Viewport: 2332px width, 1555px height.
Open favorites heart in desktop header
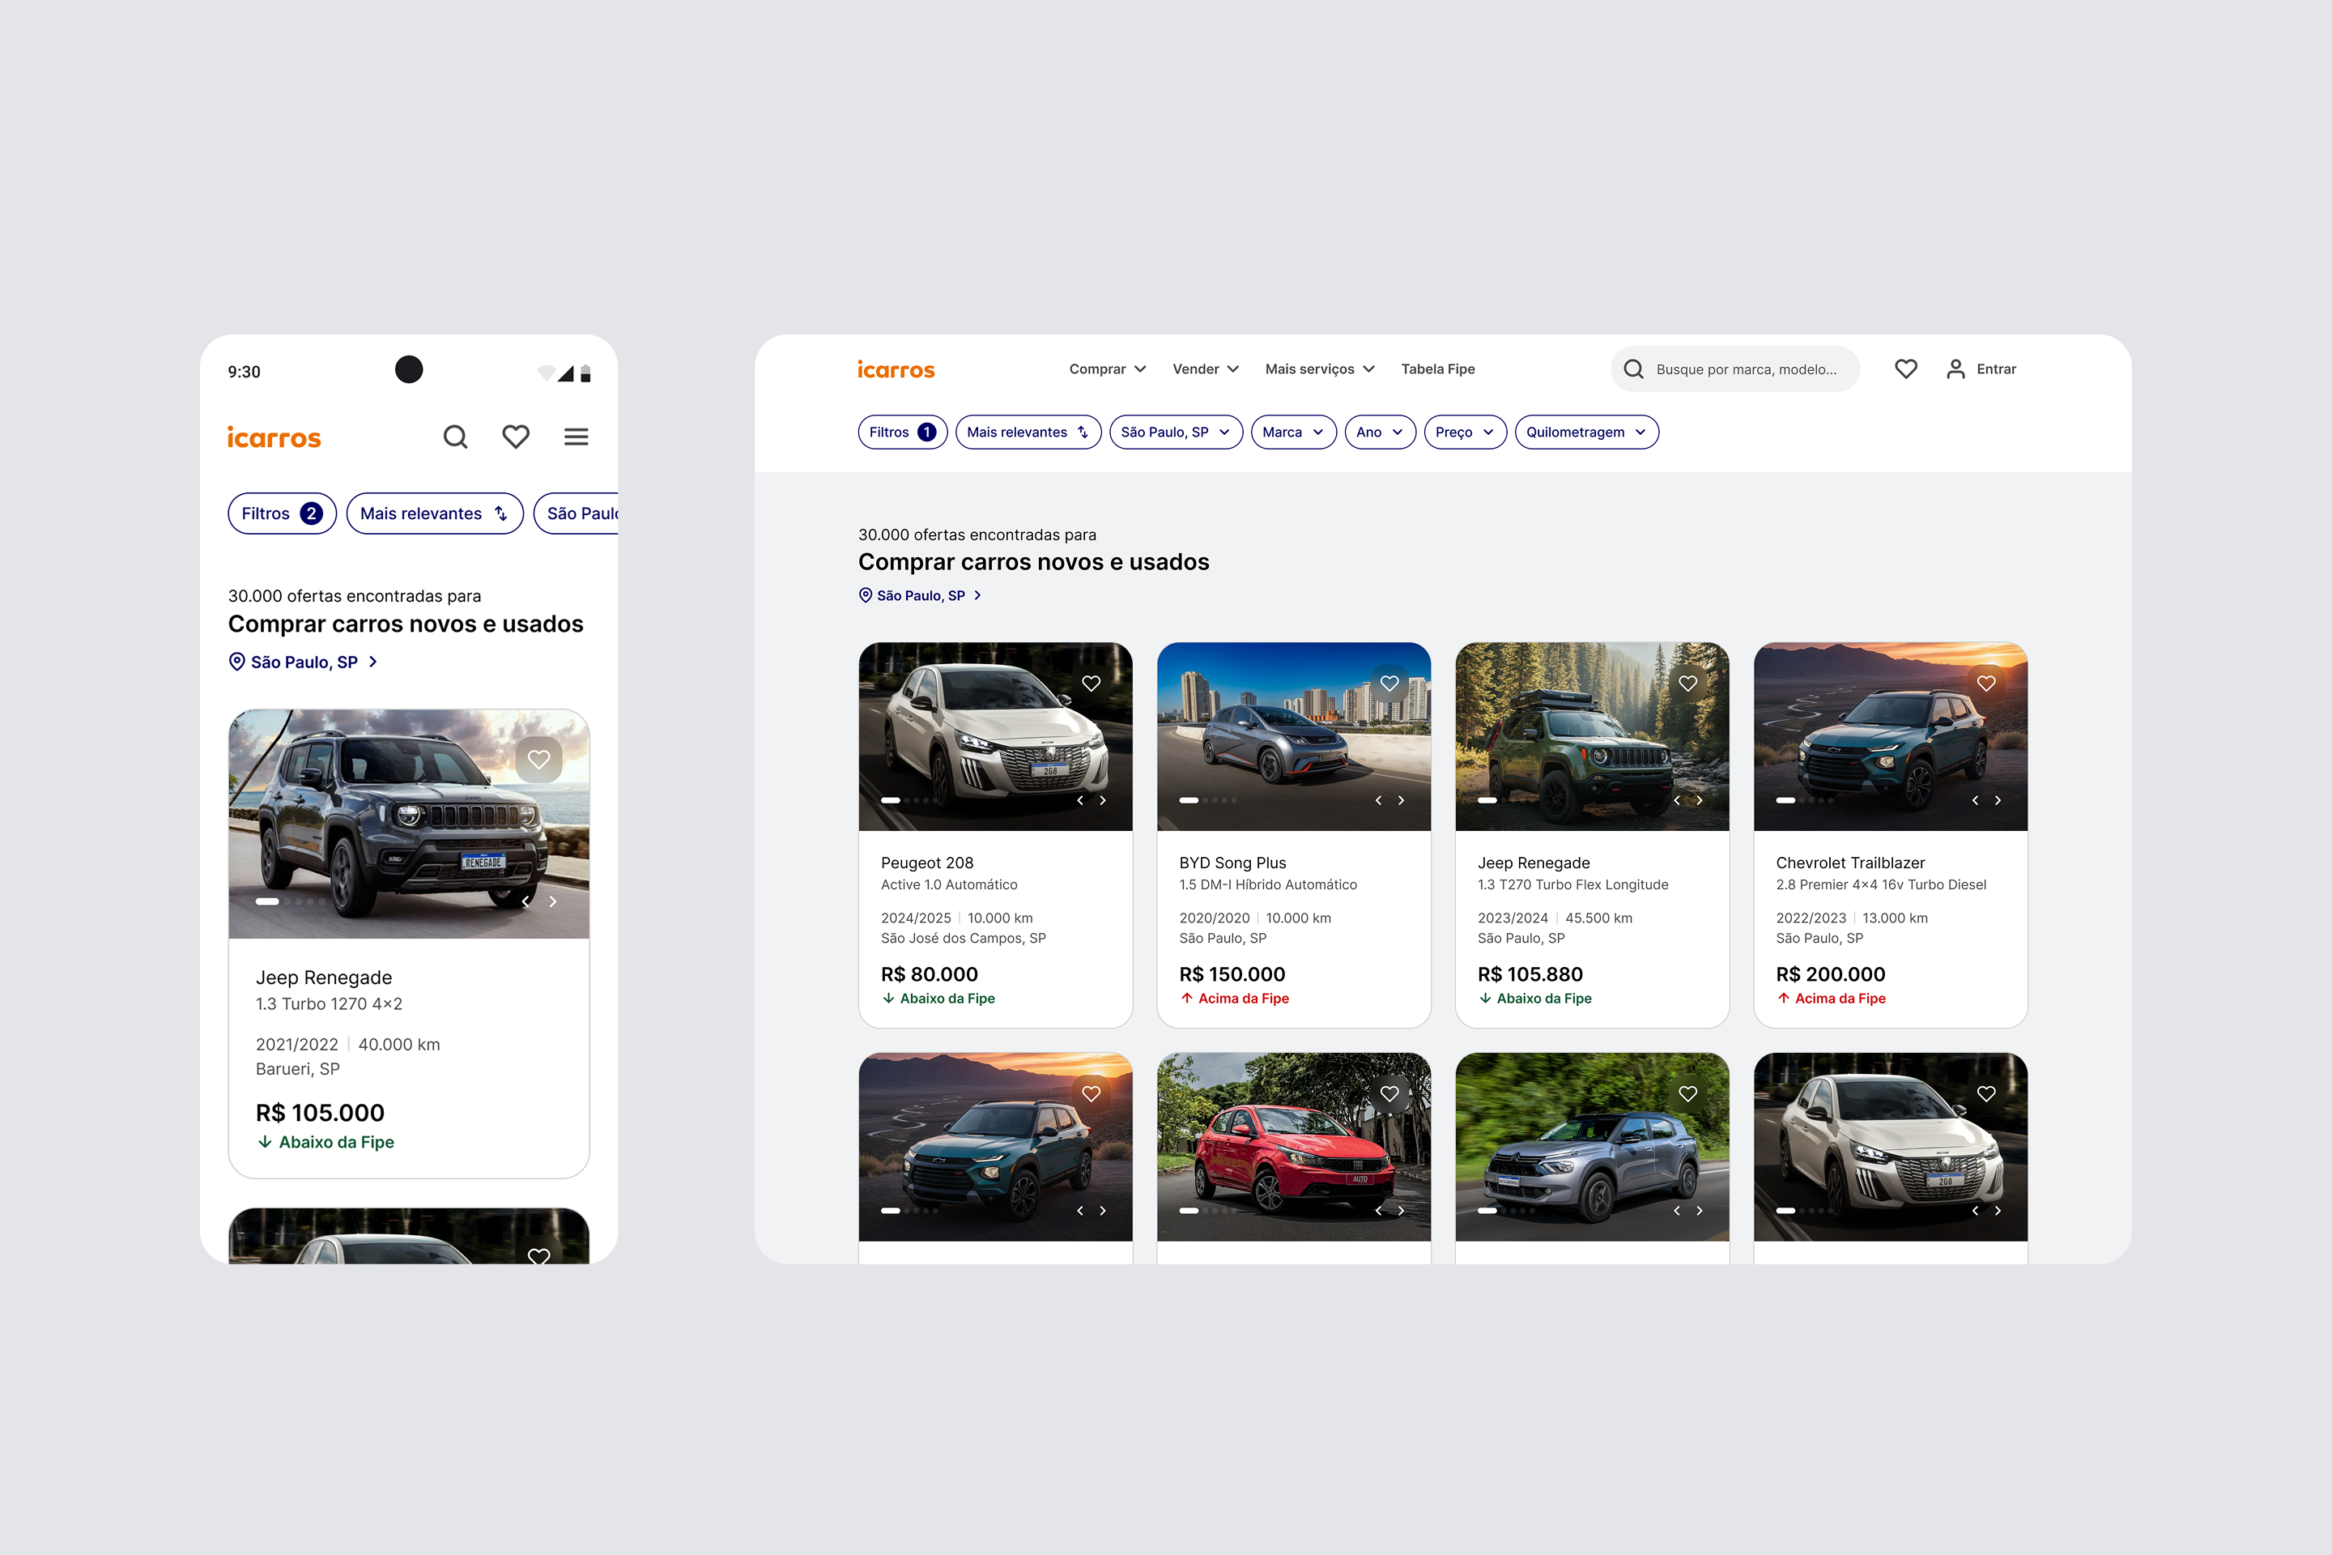pos(1905,369)
